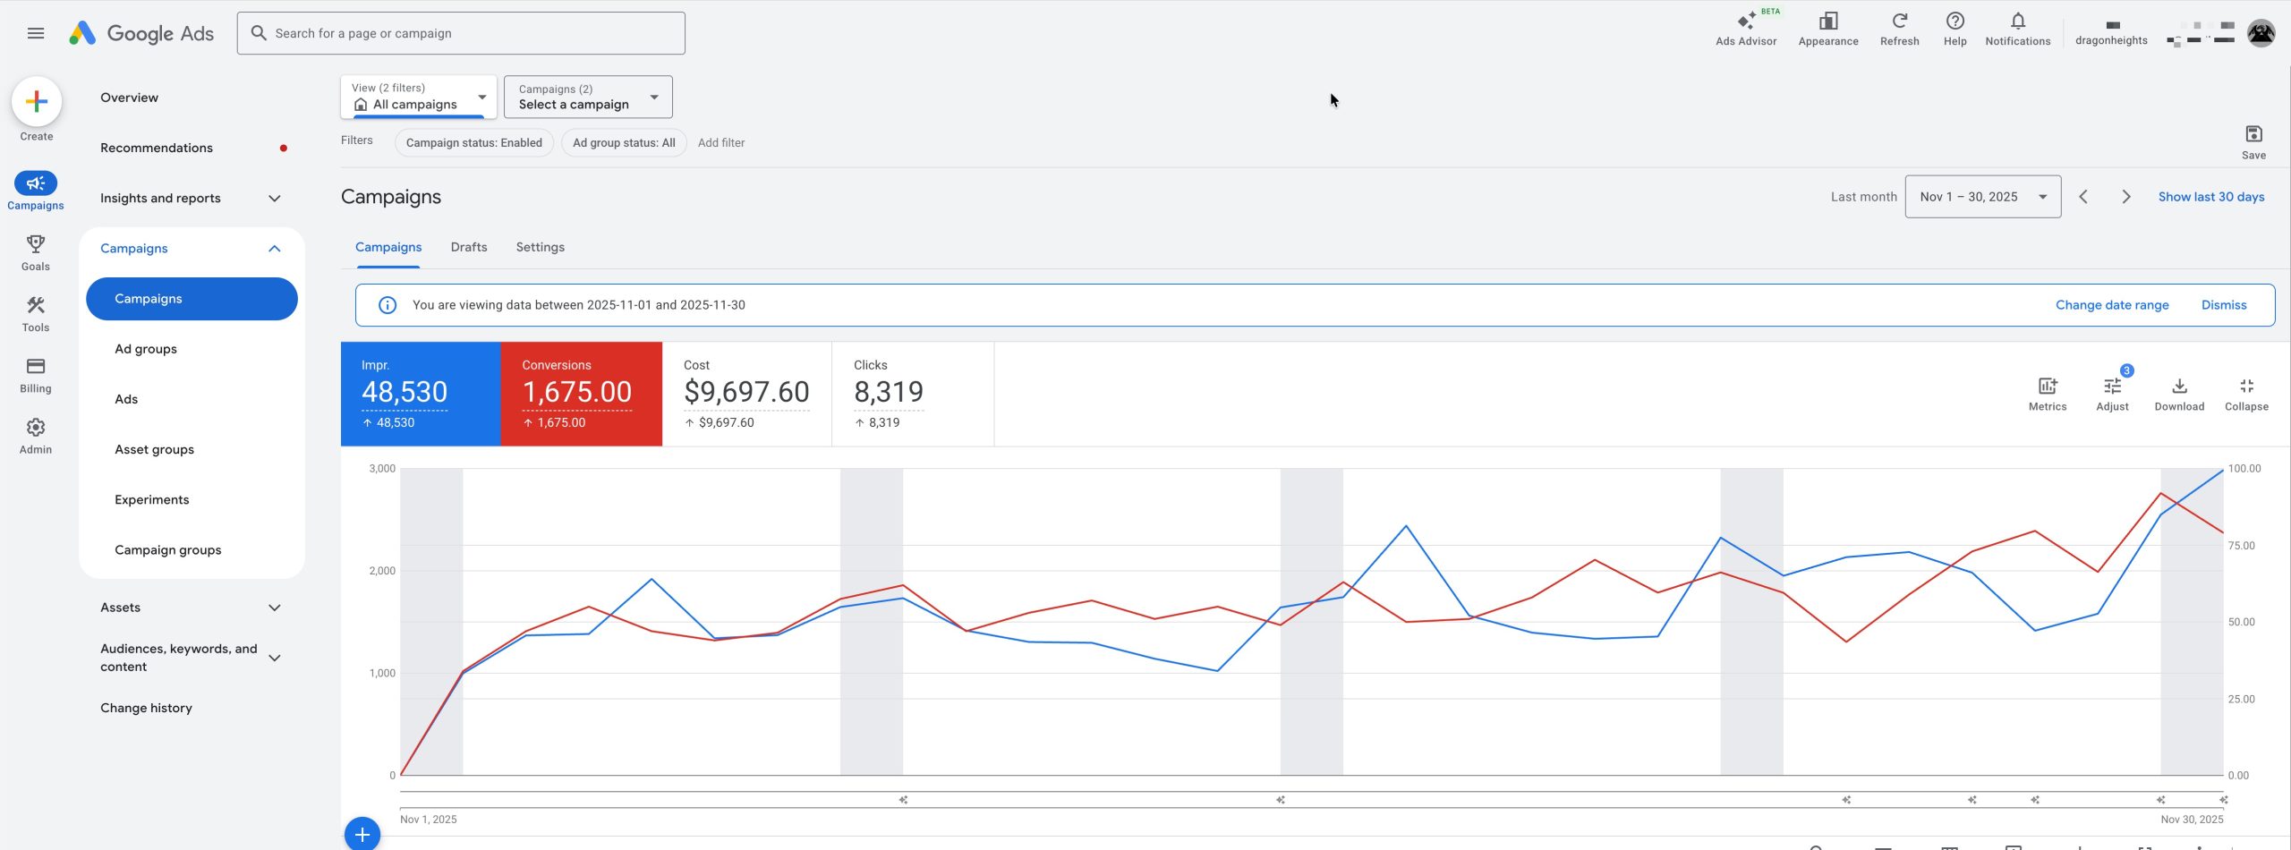
Task: Open Goals from the left rail
Action: [36, 252]
